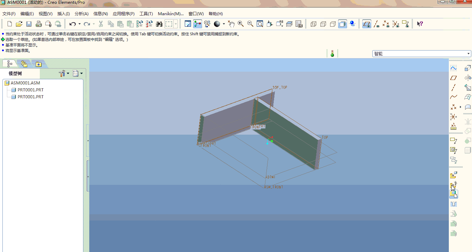The height and width of the screenshot is (252, 472).
Task: Create a datum curve from the right toolbar
Action: [x=453, y=97]
